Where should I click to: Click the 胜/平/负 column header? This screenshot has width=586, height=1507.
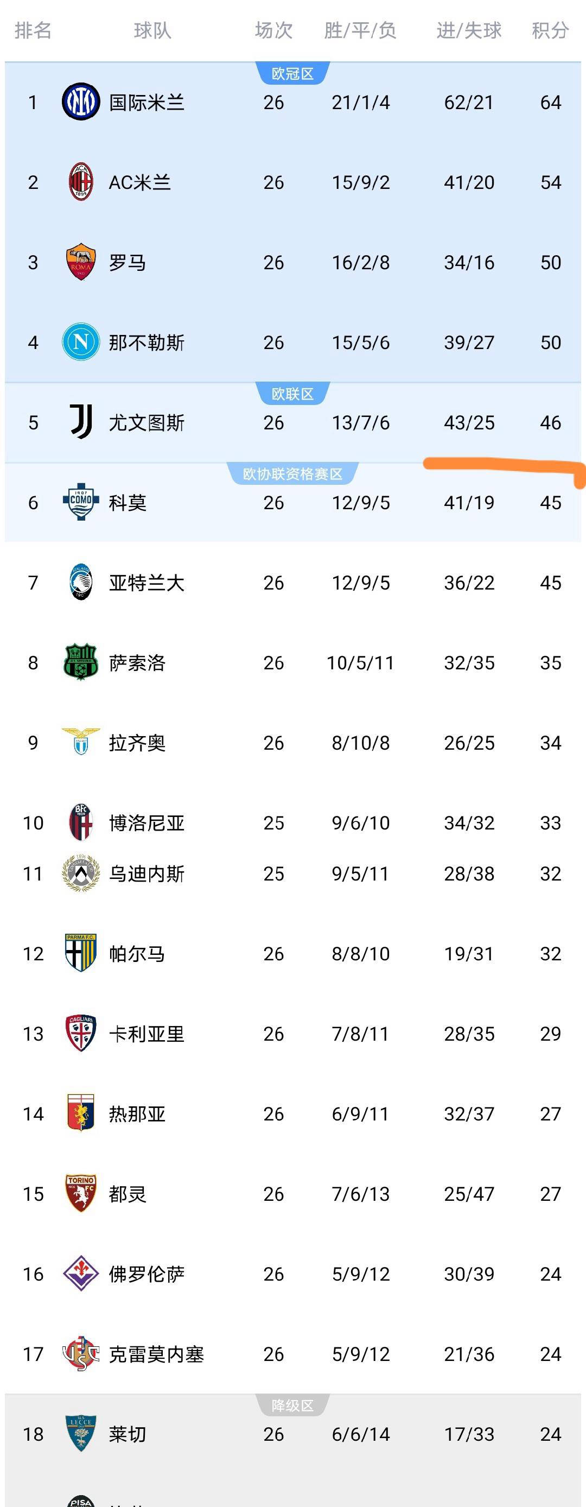coord(360,30)
